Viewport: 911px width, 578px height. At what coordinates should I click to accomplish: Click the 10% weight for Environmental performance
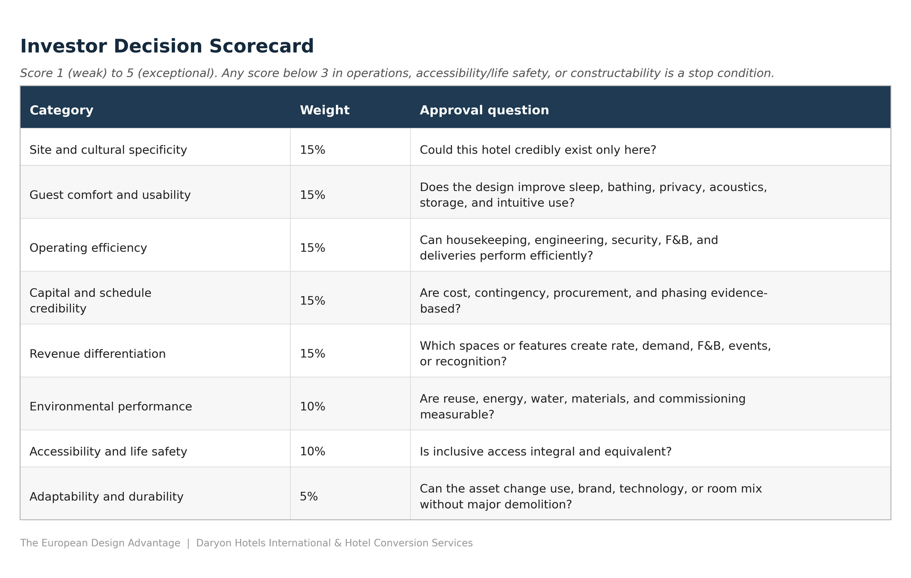click(x=313, y=406)
